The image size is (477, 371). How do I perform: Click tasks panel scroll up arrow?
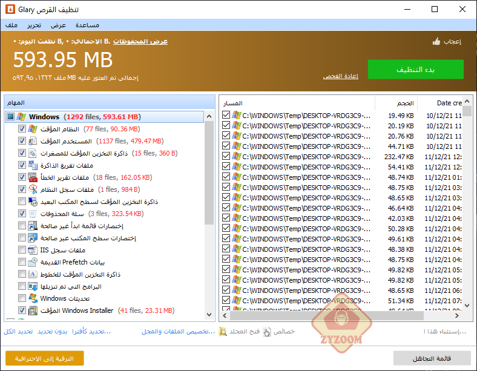point(209,116)
